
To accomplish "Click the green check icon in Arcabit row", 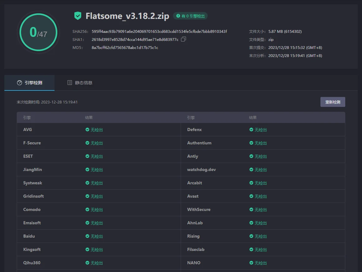I will 251,183.
